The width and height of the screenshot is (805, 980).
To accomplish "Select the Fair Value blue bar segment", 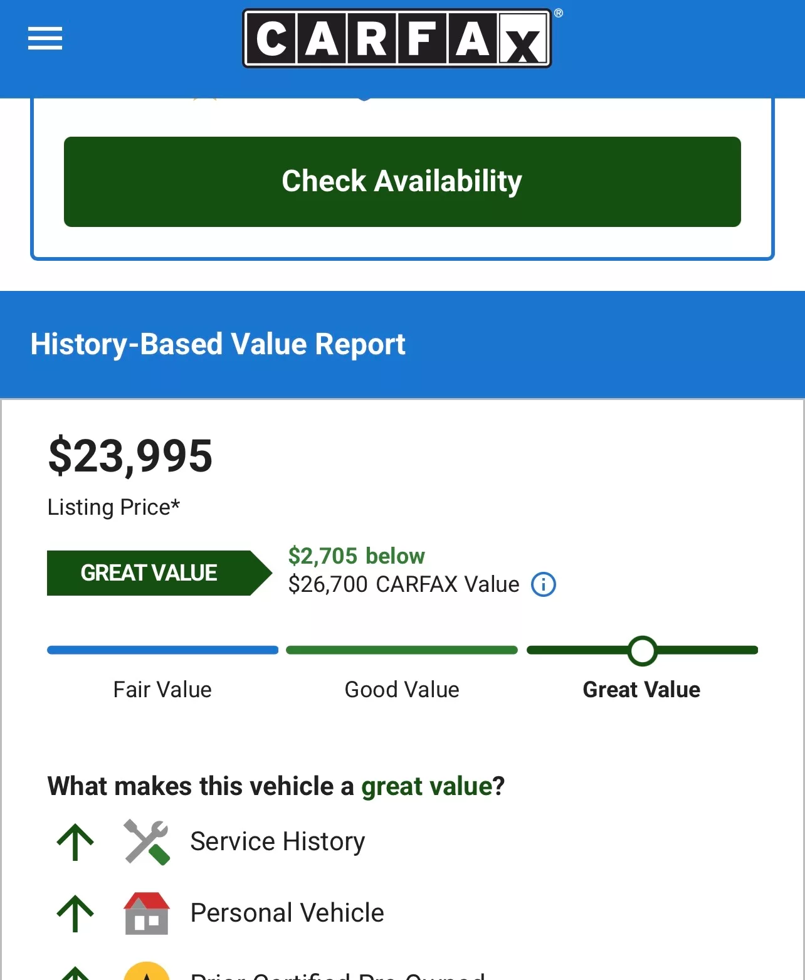I will point(162,650).
